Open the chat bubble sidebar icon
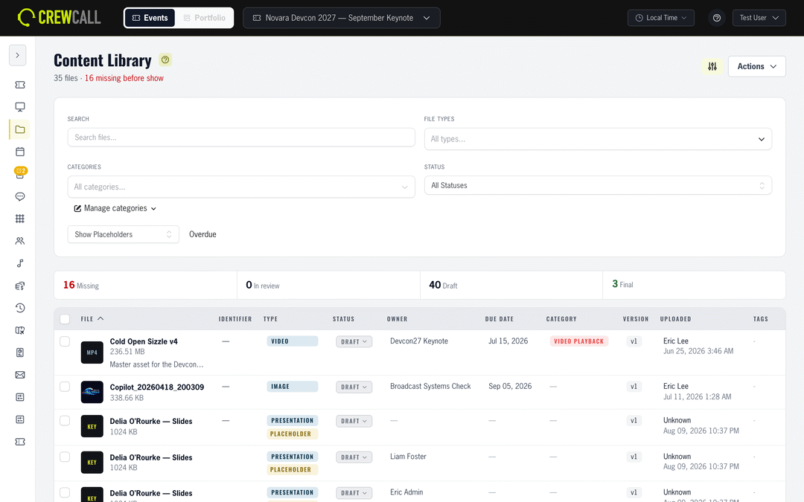Viewport: 804px width, 502px height. click(x=20, y=196)
